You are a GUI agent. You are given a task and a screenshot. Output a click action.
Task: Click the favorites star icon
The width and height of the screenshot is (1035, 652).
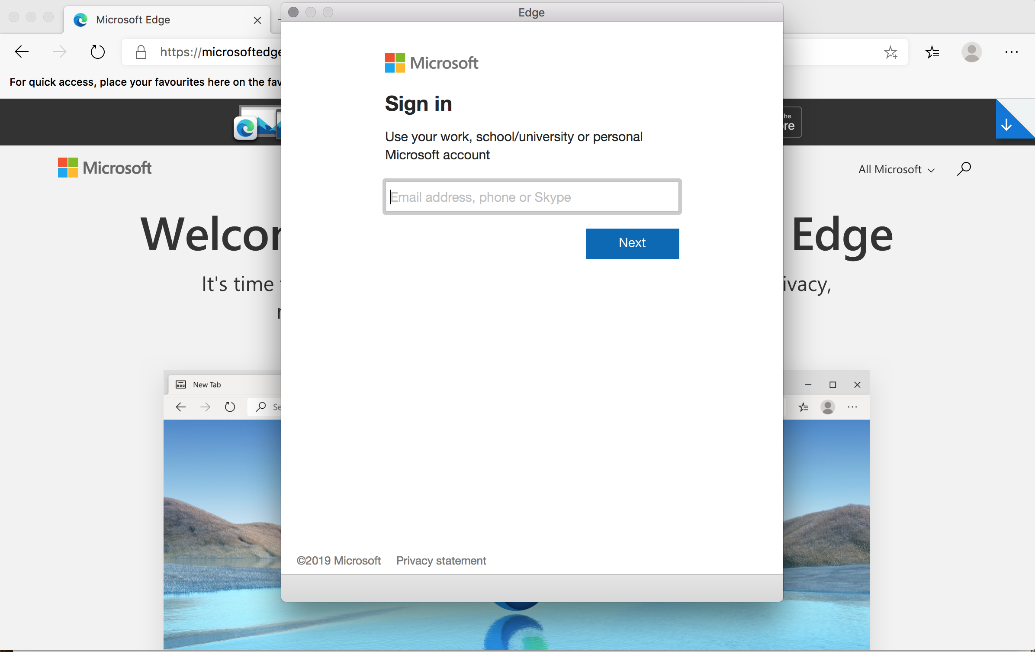pos(890,51)
